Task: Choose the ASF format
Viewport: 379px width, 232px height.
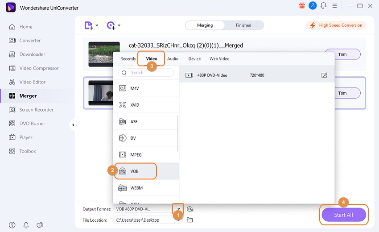Action: click(146, 121)
